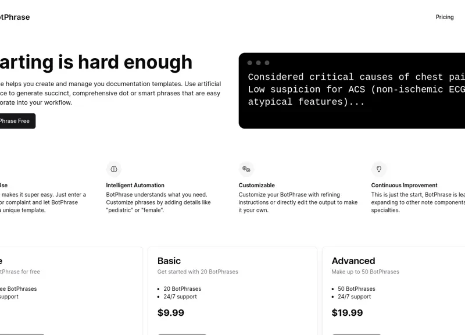Screen dimensions: 465x335
Task: Go to the BotPhrase home logo
Action: coord(15,17)
